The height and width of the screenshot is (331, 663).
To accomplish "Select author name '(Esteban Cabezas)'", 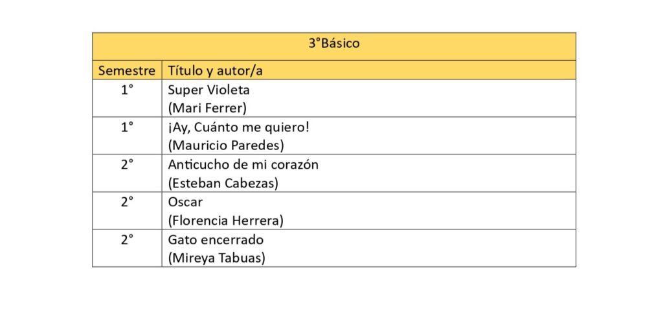I will click(223, 183).
